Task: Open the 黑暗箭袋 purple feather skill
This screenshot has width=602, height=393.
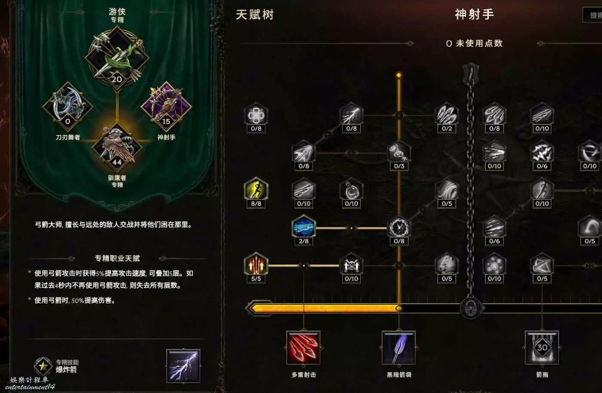Action: click(x=399, y=348)
